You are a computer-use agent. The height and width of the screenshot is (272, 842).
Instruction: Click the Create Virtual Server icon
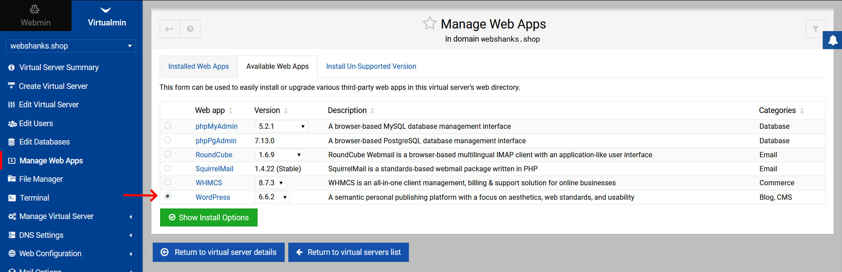click(12, 86)
